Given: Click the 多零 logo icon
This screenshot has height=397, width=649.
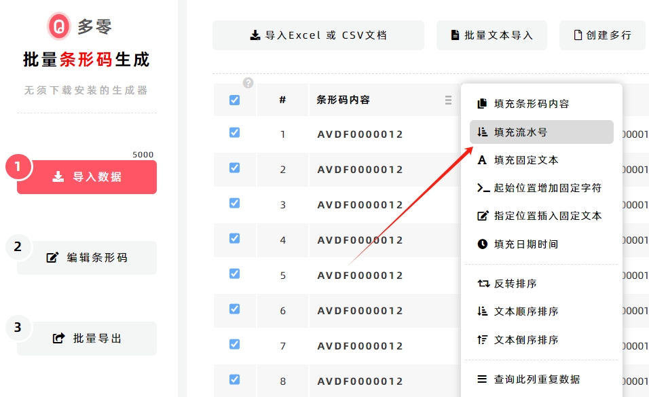Looking at the screenshot, I should (59, 26).
